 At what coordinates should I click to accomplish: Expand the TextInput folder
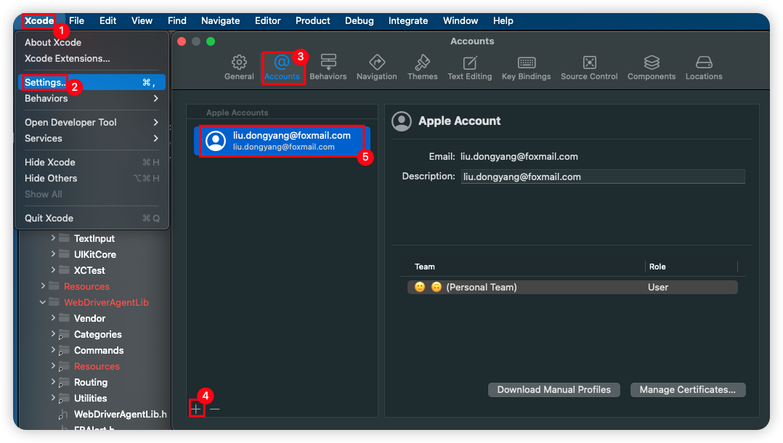tap(53, 238)
